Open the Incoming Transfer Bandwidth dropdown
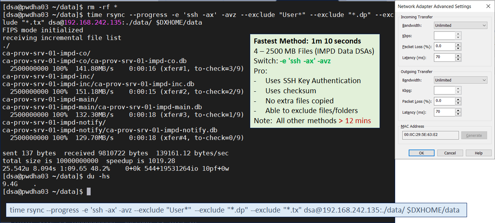This screenshot has width=495, height=223. click(x=460, y=25)
